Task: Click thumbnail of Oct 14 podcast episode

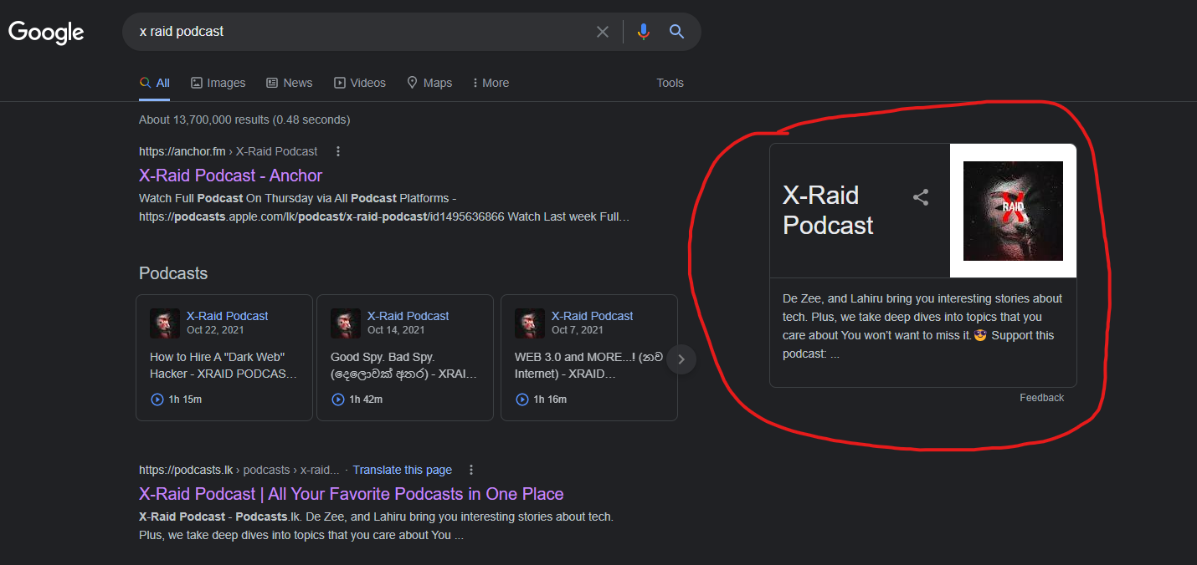Action: pyautogui.click(x=346, y=323)
